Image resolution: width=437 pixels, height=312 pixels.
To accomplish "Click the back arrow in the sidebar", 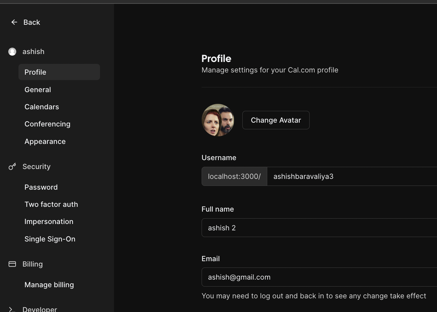I will coord(14,22).
